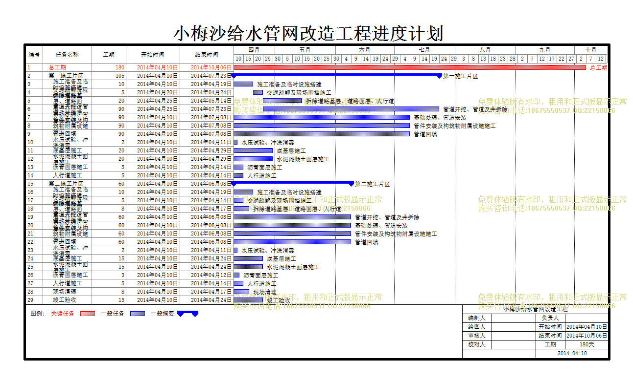Click the row 13 沥青面层施工 bar
The height and width of the screenshot is (383, 633).
click(x=238, y=167)
